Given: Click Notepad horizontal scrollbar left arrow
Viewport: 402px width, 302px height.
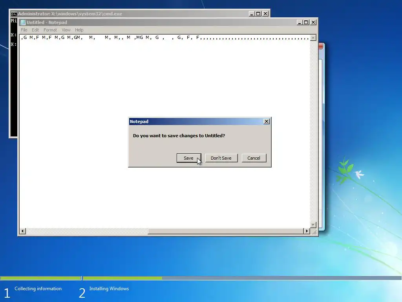Looking at the screenshot, I should point(22,231).
